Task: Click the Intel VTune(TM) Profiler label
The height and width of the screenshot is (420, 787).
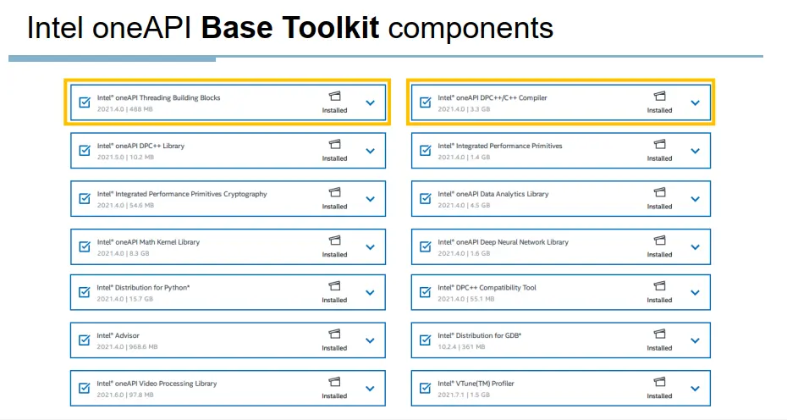Action: pos(476,384)
